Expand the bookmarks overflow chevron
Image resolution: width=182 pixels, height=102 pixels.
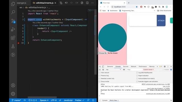tap(154, 11)
